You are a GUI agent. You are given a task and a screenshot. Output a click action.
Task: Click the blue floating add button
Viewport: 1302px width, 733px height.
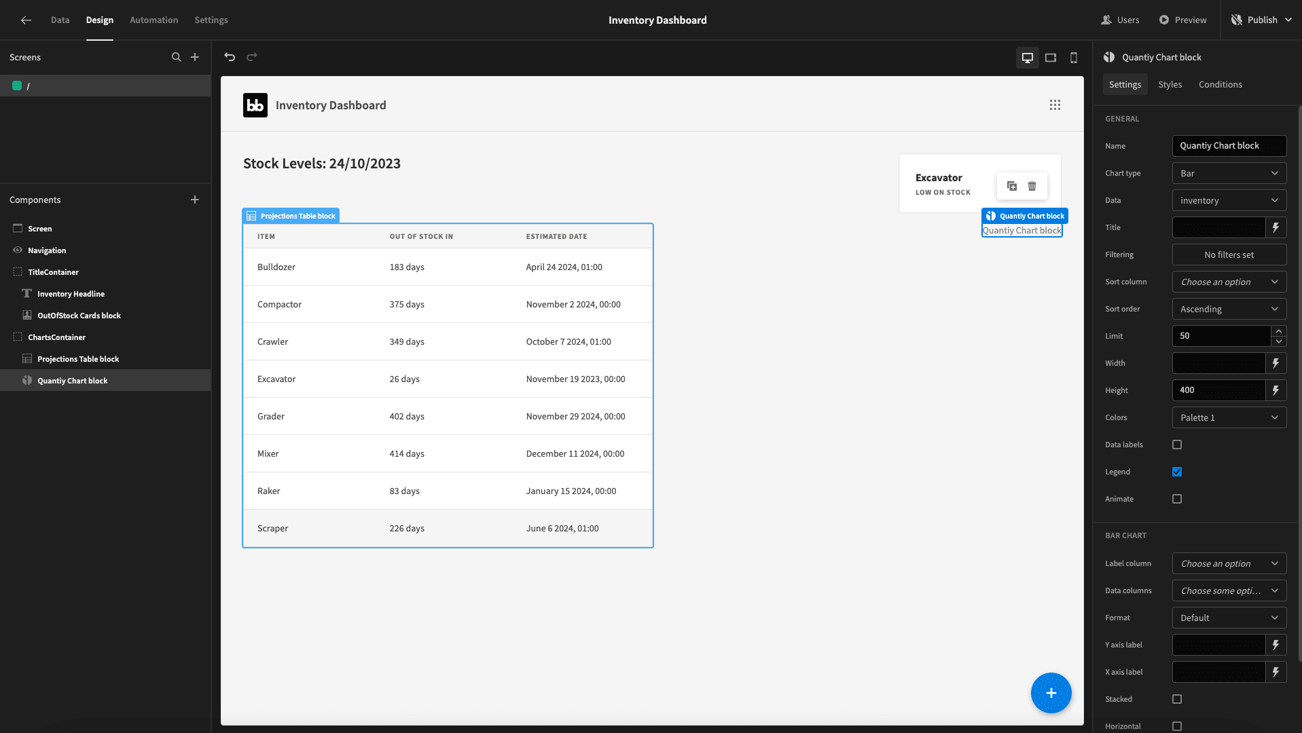point(1051,693)
